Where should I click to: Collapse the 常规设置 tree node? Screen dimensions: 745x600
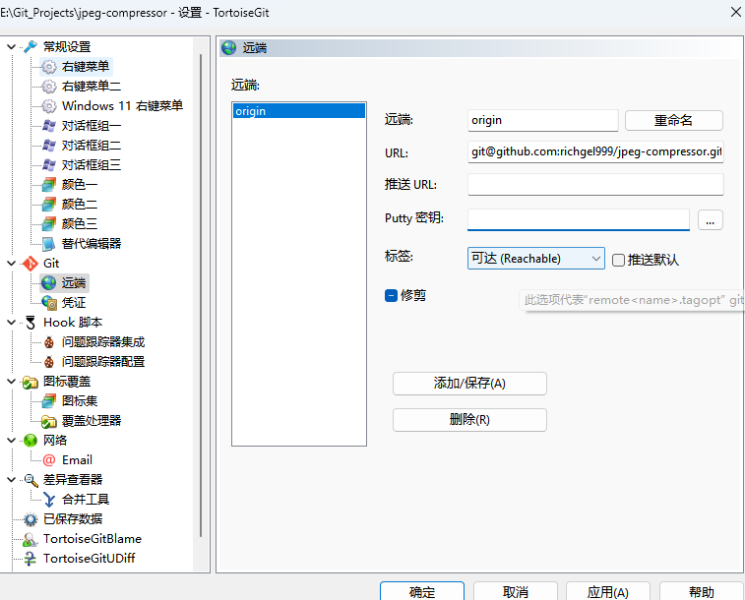coord(12,46)
